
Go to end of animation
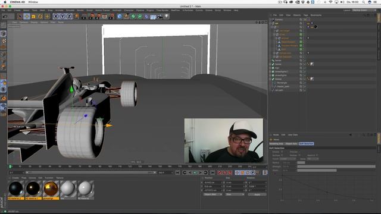213,172
